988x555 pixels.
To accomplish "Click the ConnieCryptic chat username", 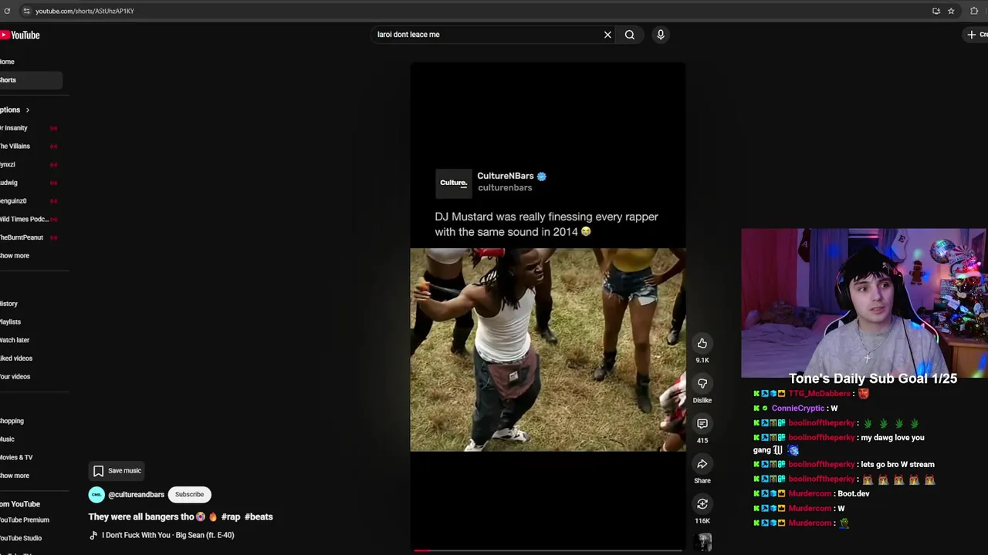I will coord(797,409).
